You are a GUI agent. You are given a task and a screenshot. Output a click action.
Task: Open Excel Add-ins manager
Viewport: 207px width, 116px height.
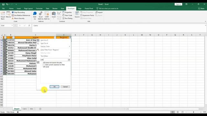(x=40, y=15)
